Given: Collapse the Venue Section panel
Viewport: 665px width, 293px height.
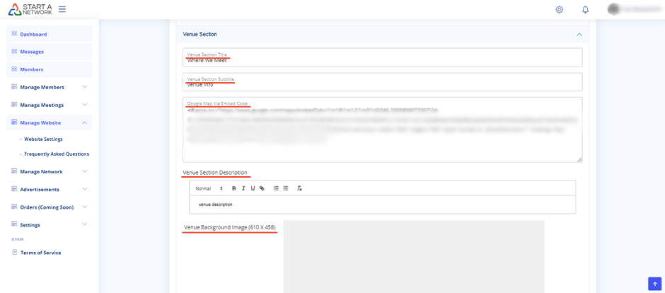Looking at the screenshot, I should [579, 34].
